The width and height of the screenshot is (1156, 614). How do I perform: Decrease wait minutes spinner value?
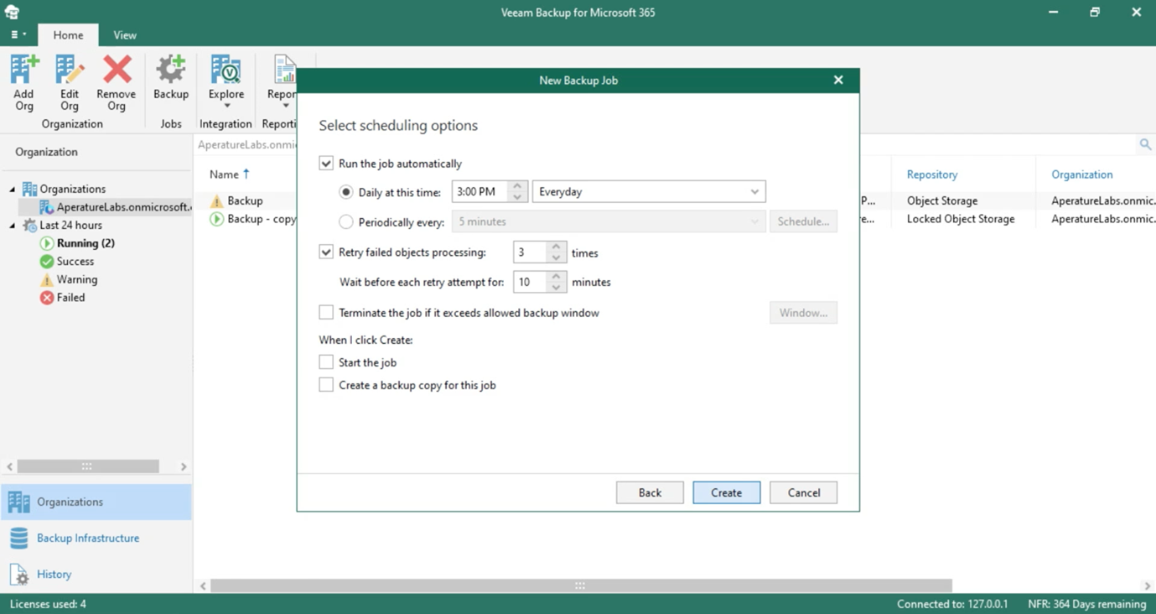tap(556, 288)
